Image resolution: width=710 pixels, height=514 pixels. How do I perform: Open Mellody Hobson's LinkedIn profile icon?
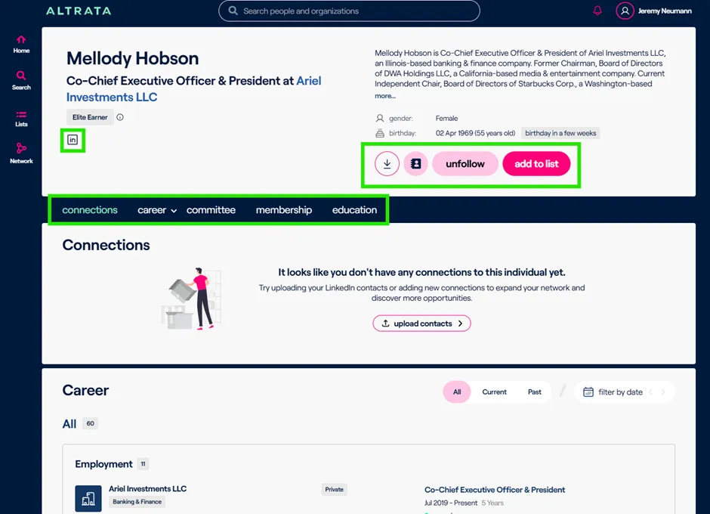(73, 140)
